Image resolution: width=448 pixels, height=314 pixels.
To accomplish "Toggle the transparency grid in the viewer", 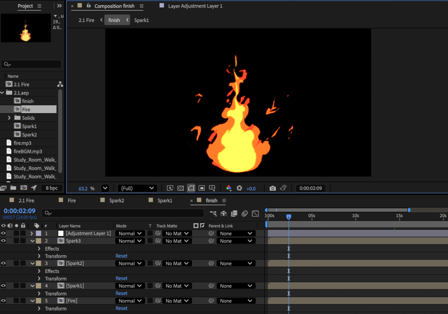I will coord(181,188).
